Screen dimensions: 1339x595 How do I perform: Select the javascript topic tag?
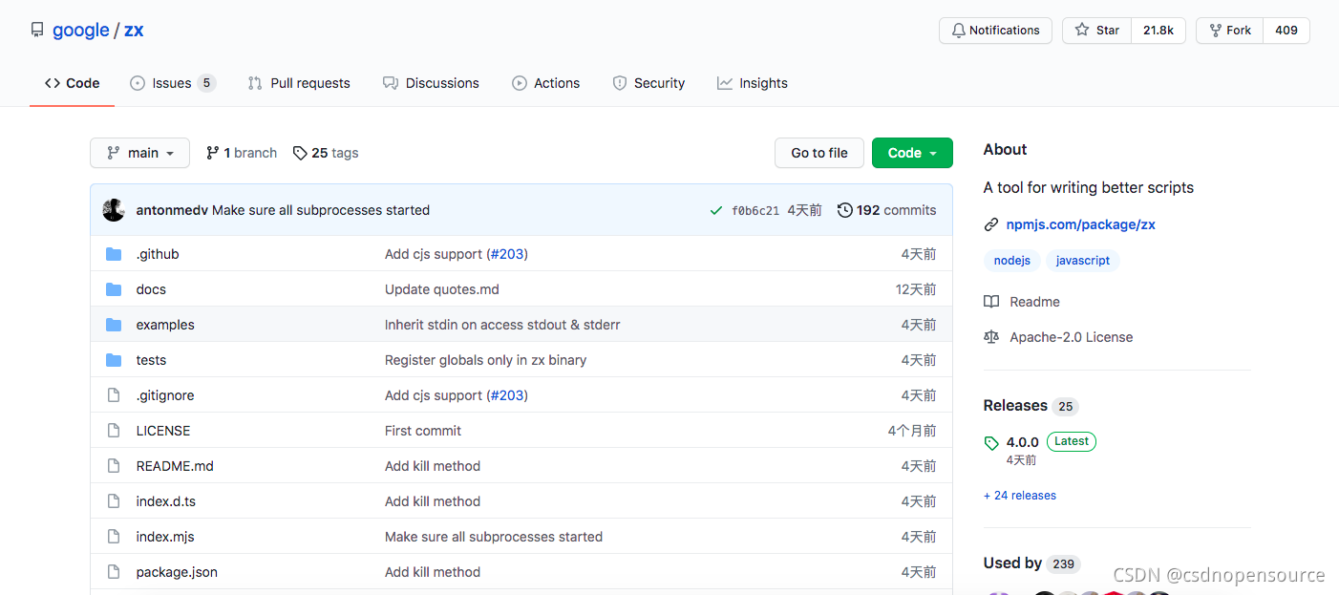click(1083, 261)
